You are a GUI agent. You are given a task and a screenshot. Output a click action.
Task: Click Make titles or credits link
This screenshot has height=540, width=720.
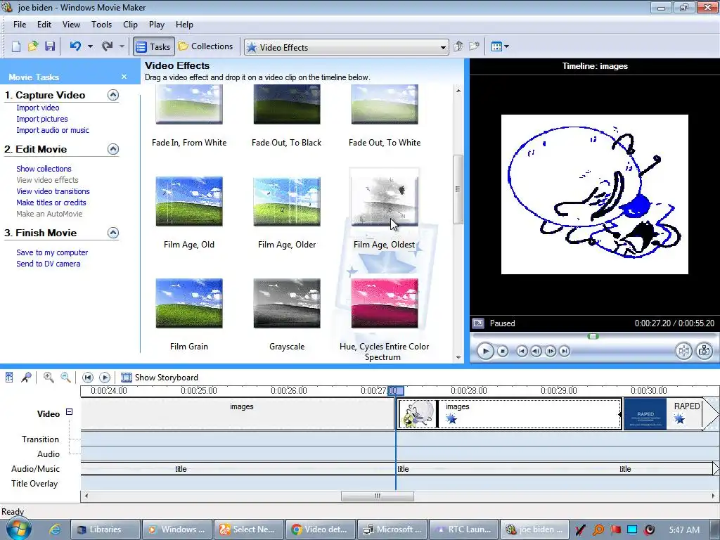click(x=51, y=202)
